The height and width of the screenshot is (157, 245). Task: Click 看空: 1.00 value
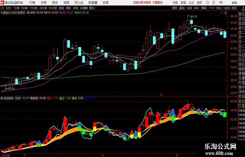click(x=65, y=98)
